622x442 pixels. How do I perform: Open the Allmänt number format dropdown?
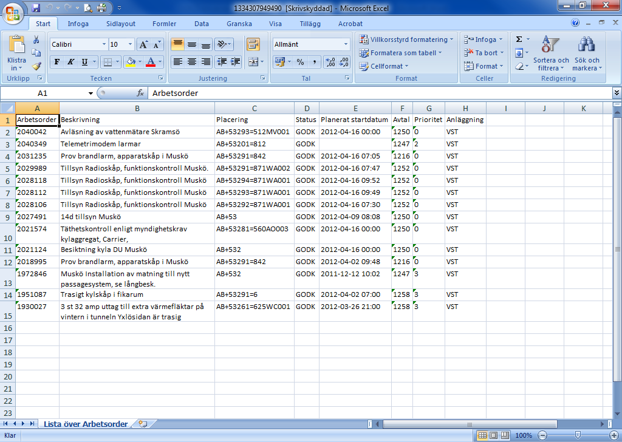coord(346,44)
